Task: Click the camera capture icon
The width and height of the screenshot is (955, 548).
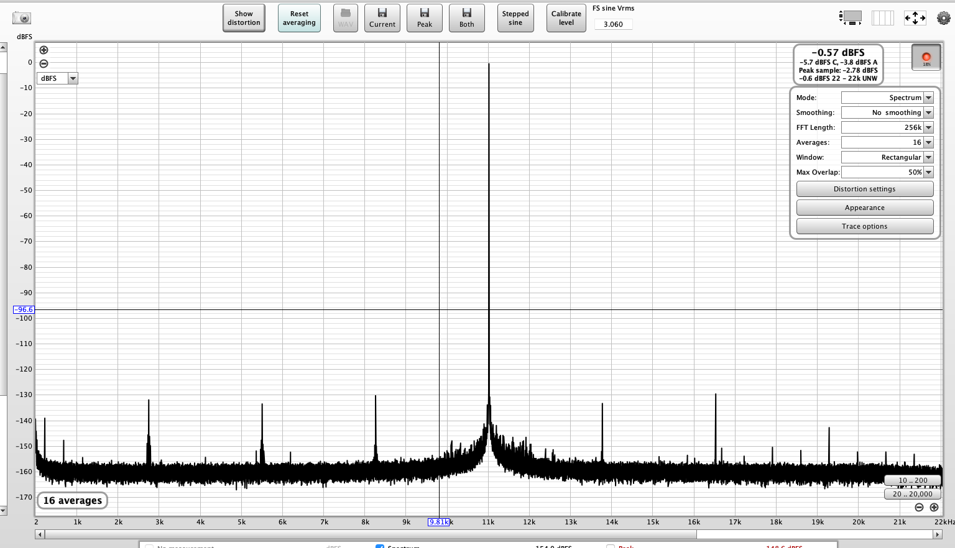Action: pyautogui.click(x=21, y=18)
